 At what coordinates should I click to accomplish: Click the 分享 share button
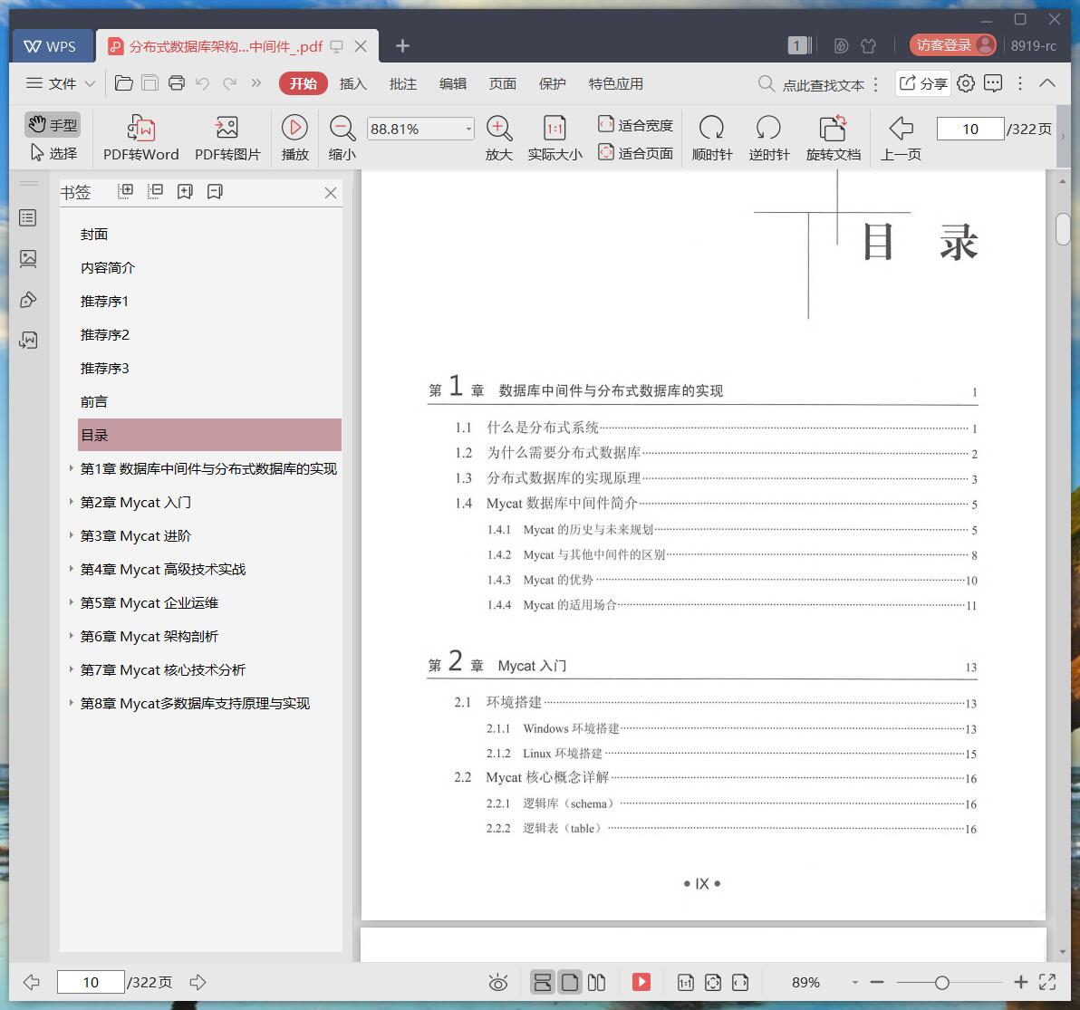(x=923, y=83)
